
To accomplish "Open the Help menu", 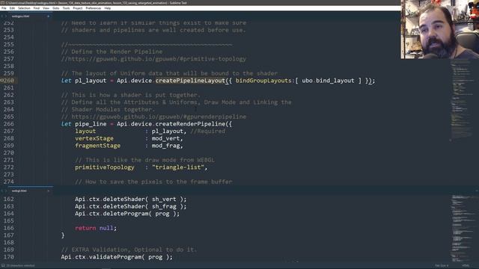I will tap(108, 8).
